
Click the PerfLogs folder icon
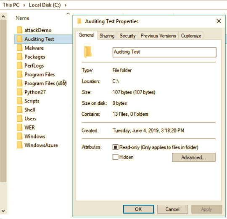[x=19, y=65]
